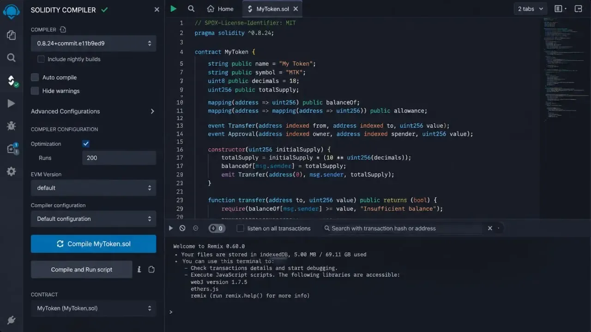Image resolution: width=591 pixels, height=332 pixels.
Task: Run script with green play button
Action: pos(173,8)
